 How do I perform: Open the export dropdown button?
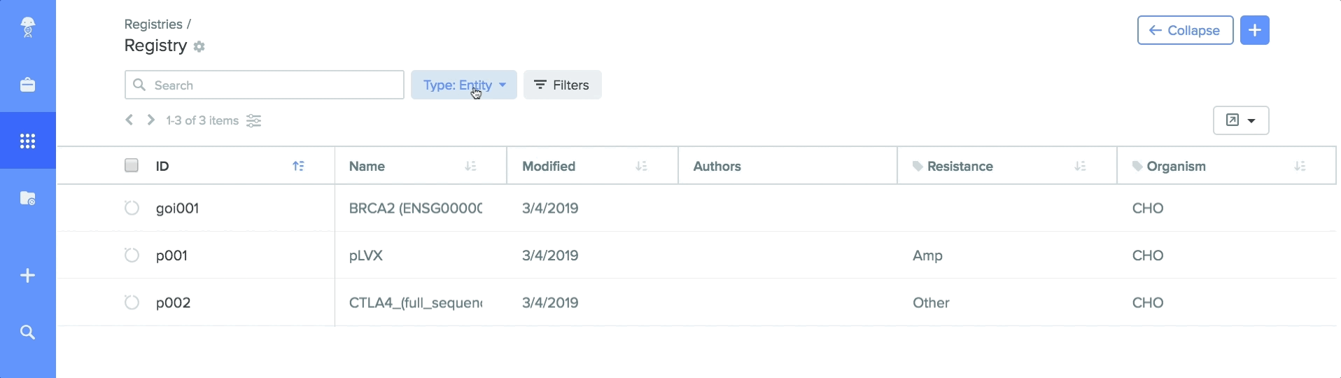tap(1241, 120)
